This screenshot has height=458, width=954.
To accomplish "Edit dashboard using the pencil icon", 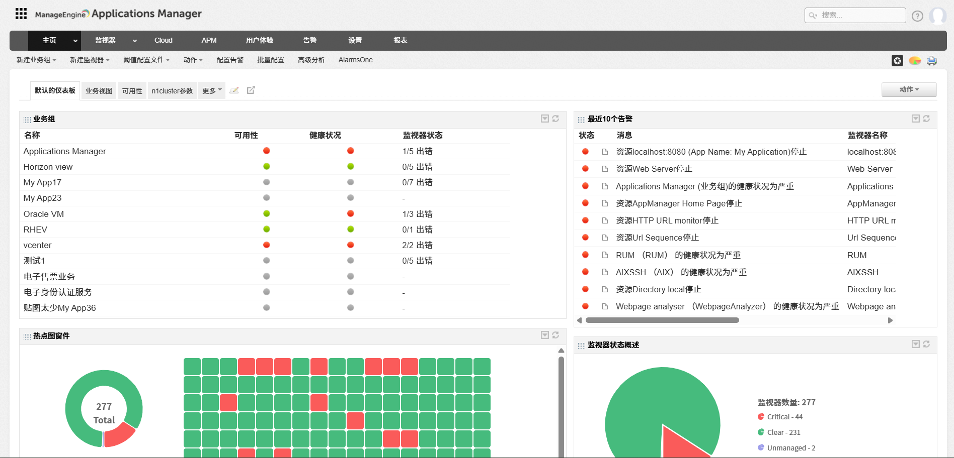I will (x=234, y=90).
